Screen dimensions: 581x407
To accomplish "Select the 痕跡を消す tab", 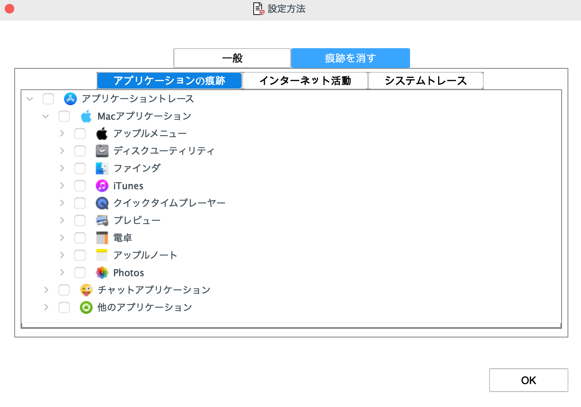I will (x=350, y=58).
